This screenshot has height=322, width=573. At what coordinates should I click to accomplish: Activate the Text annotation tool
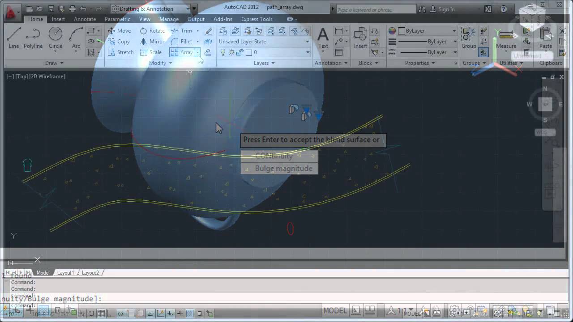point(323,38)
